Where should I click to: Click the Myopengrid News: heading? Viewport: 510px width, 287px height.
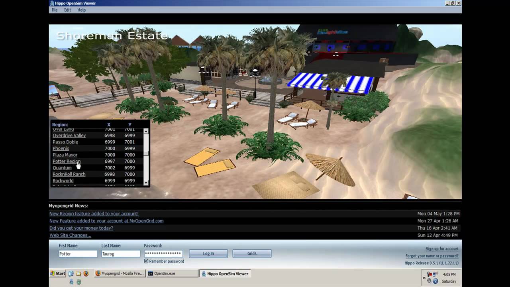69,206
